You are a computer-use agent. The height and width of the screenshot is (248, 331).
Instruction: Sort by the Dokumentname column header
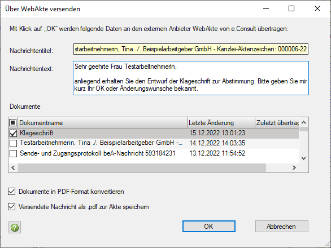tap(103, 123)
